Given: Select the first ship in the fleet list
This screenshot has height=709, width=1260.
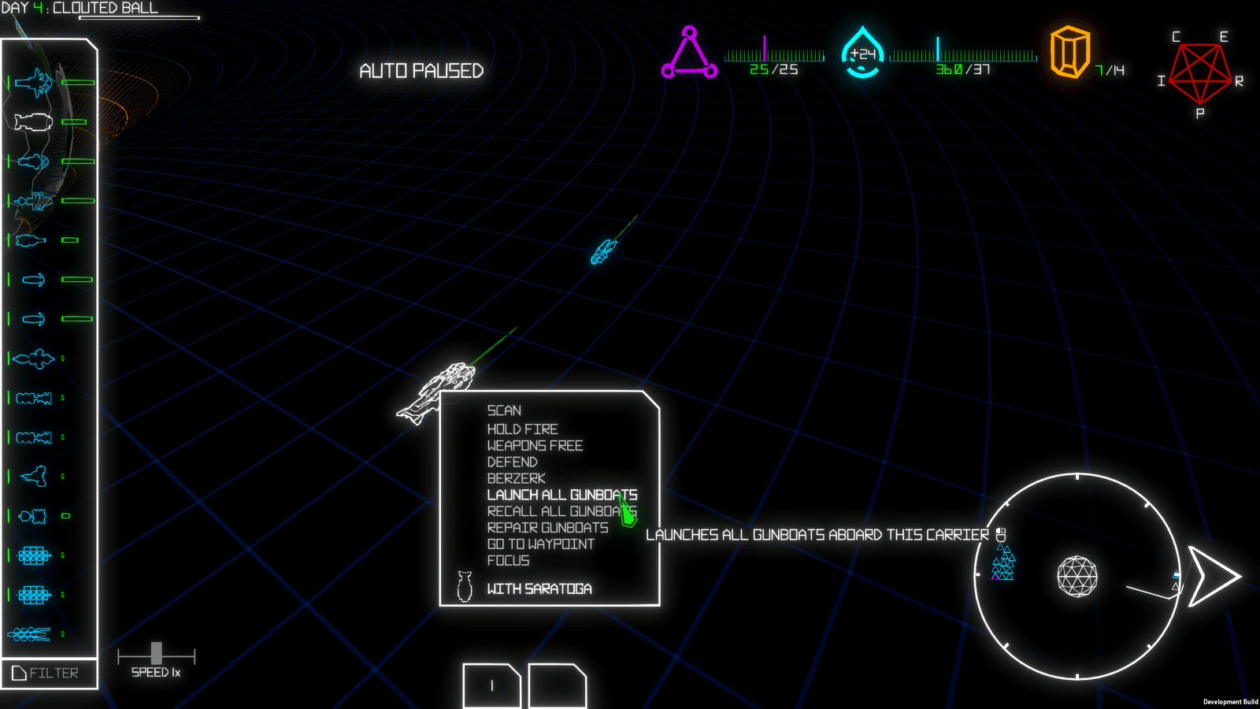Looking at the screenshot, I should [x=33, y=82].
